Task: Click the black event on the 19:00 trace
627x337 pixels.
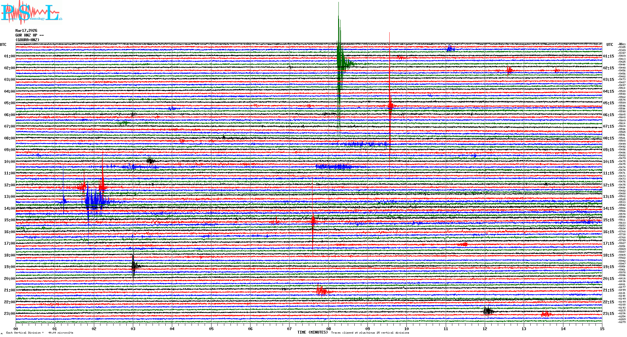Action: click(134, 266)
